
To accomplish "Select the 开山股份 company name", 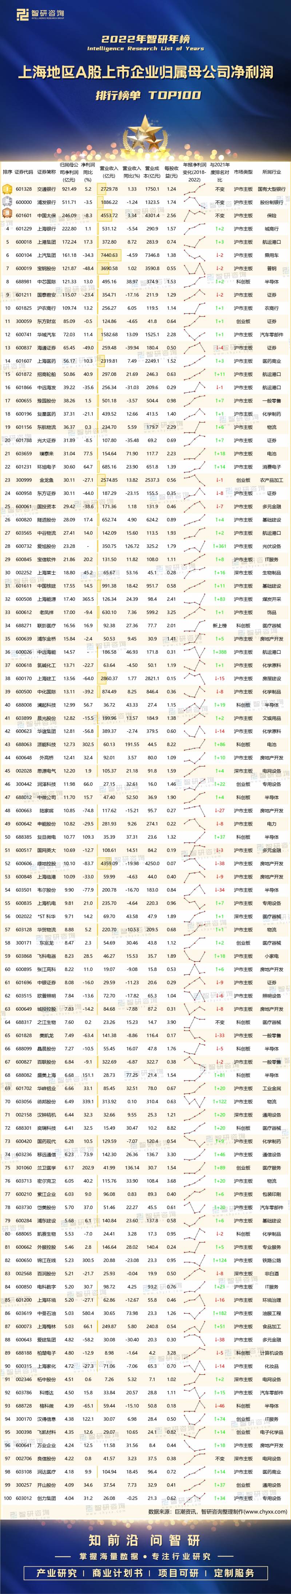I will pos(46,1484).
